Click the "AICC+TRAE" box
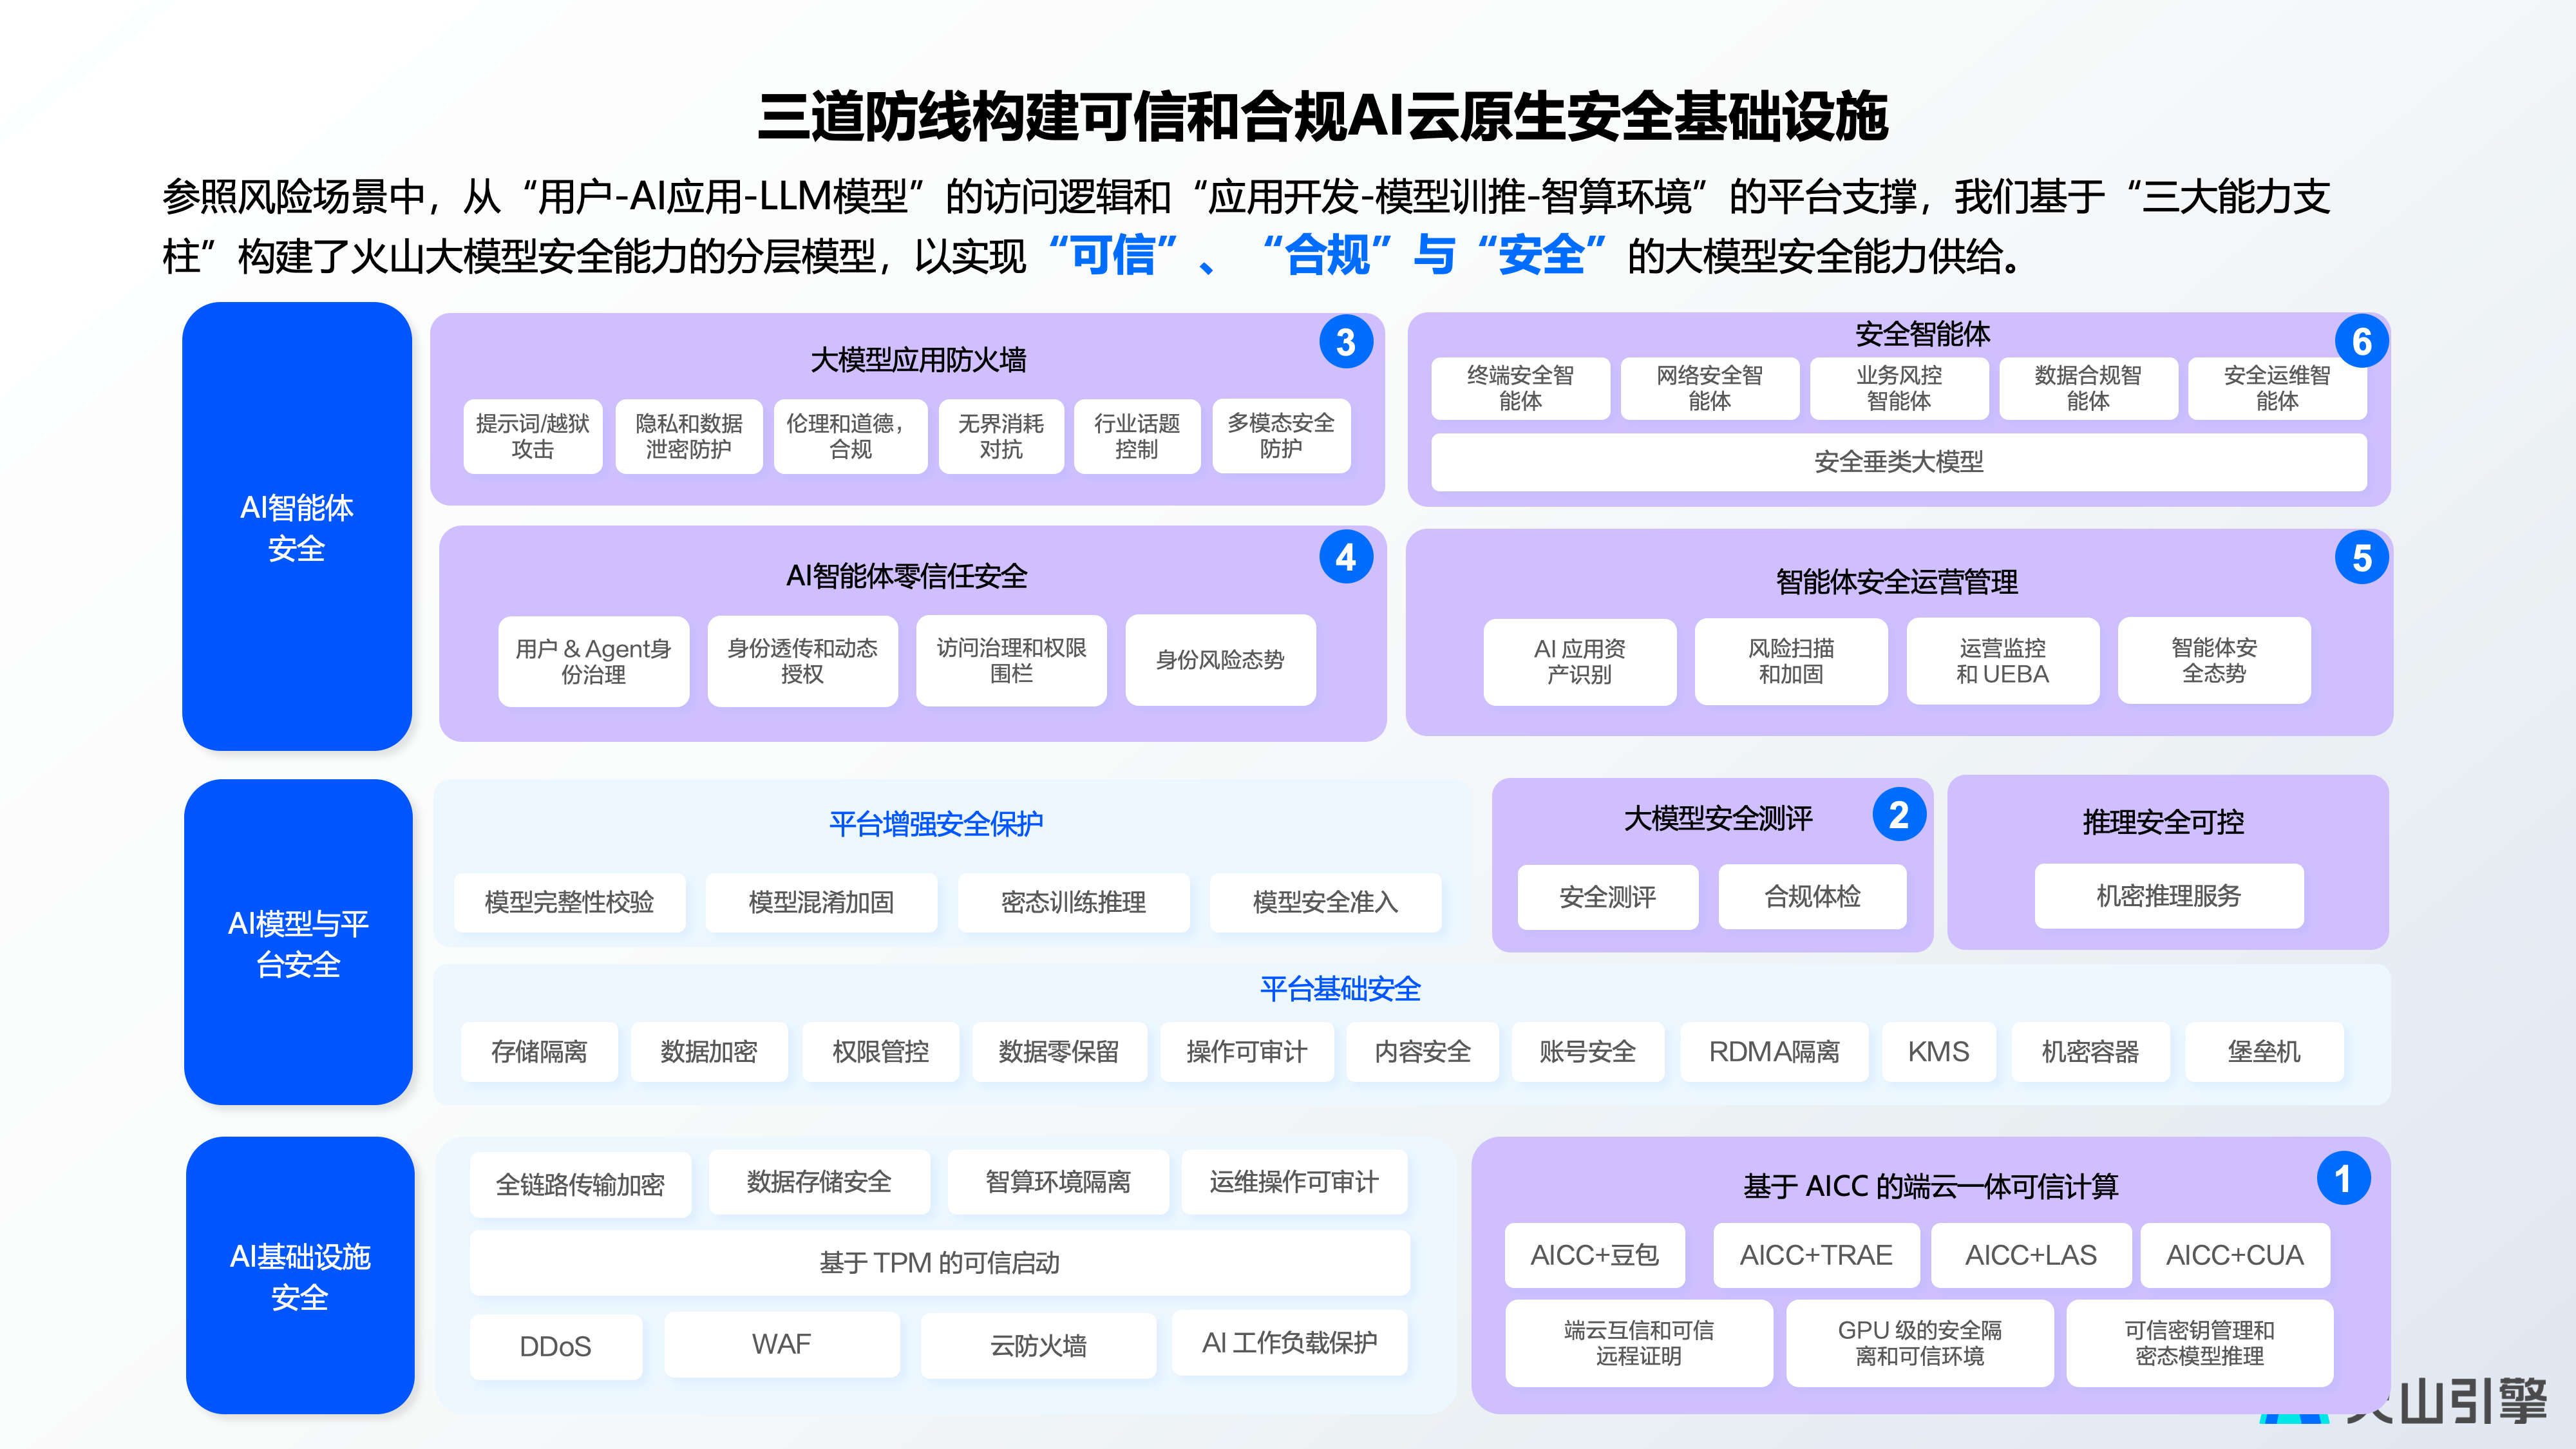The height and width of the screenshot is (1449, 2576). [x=1817, y=1255]
